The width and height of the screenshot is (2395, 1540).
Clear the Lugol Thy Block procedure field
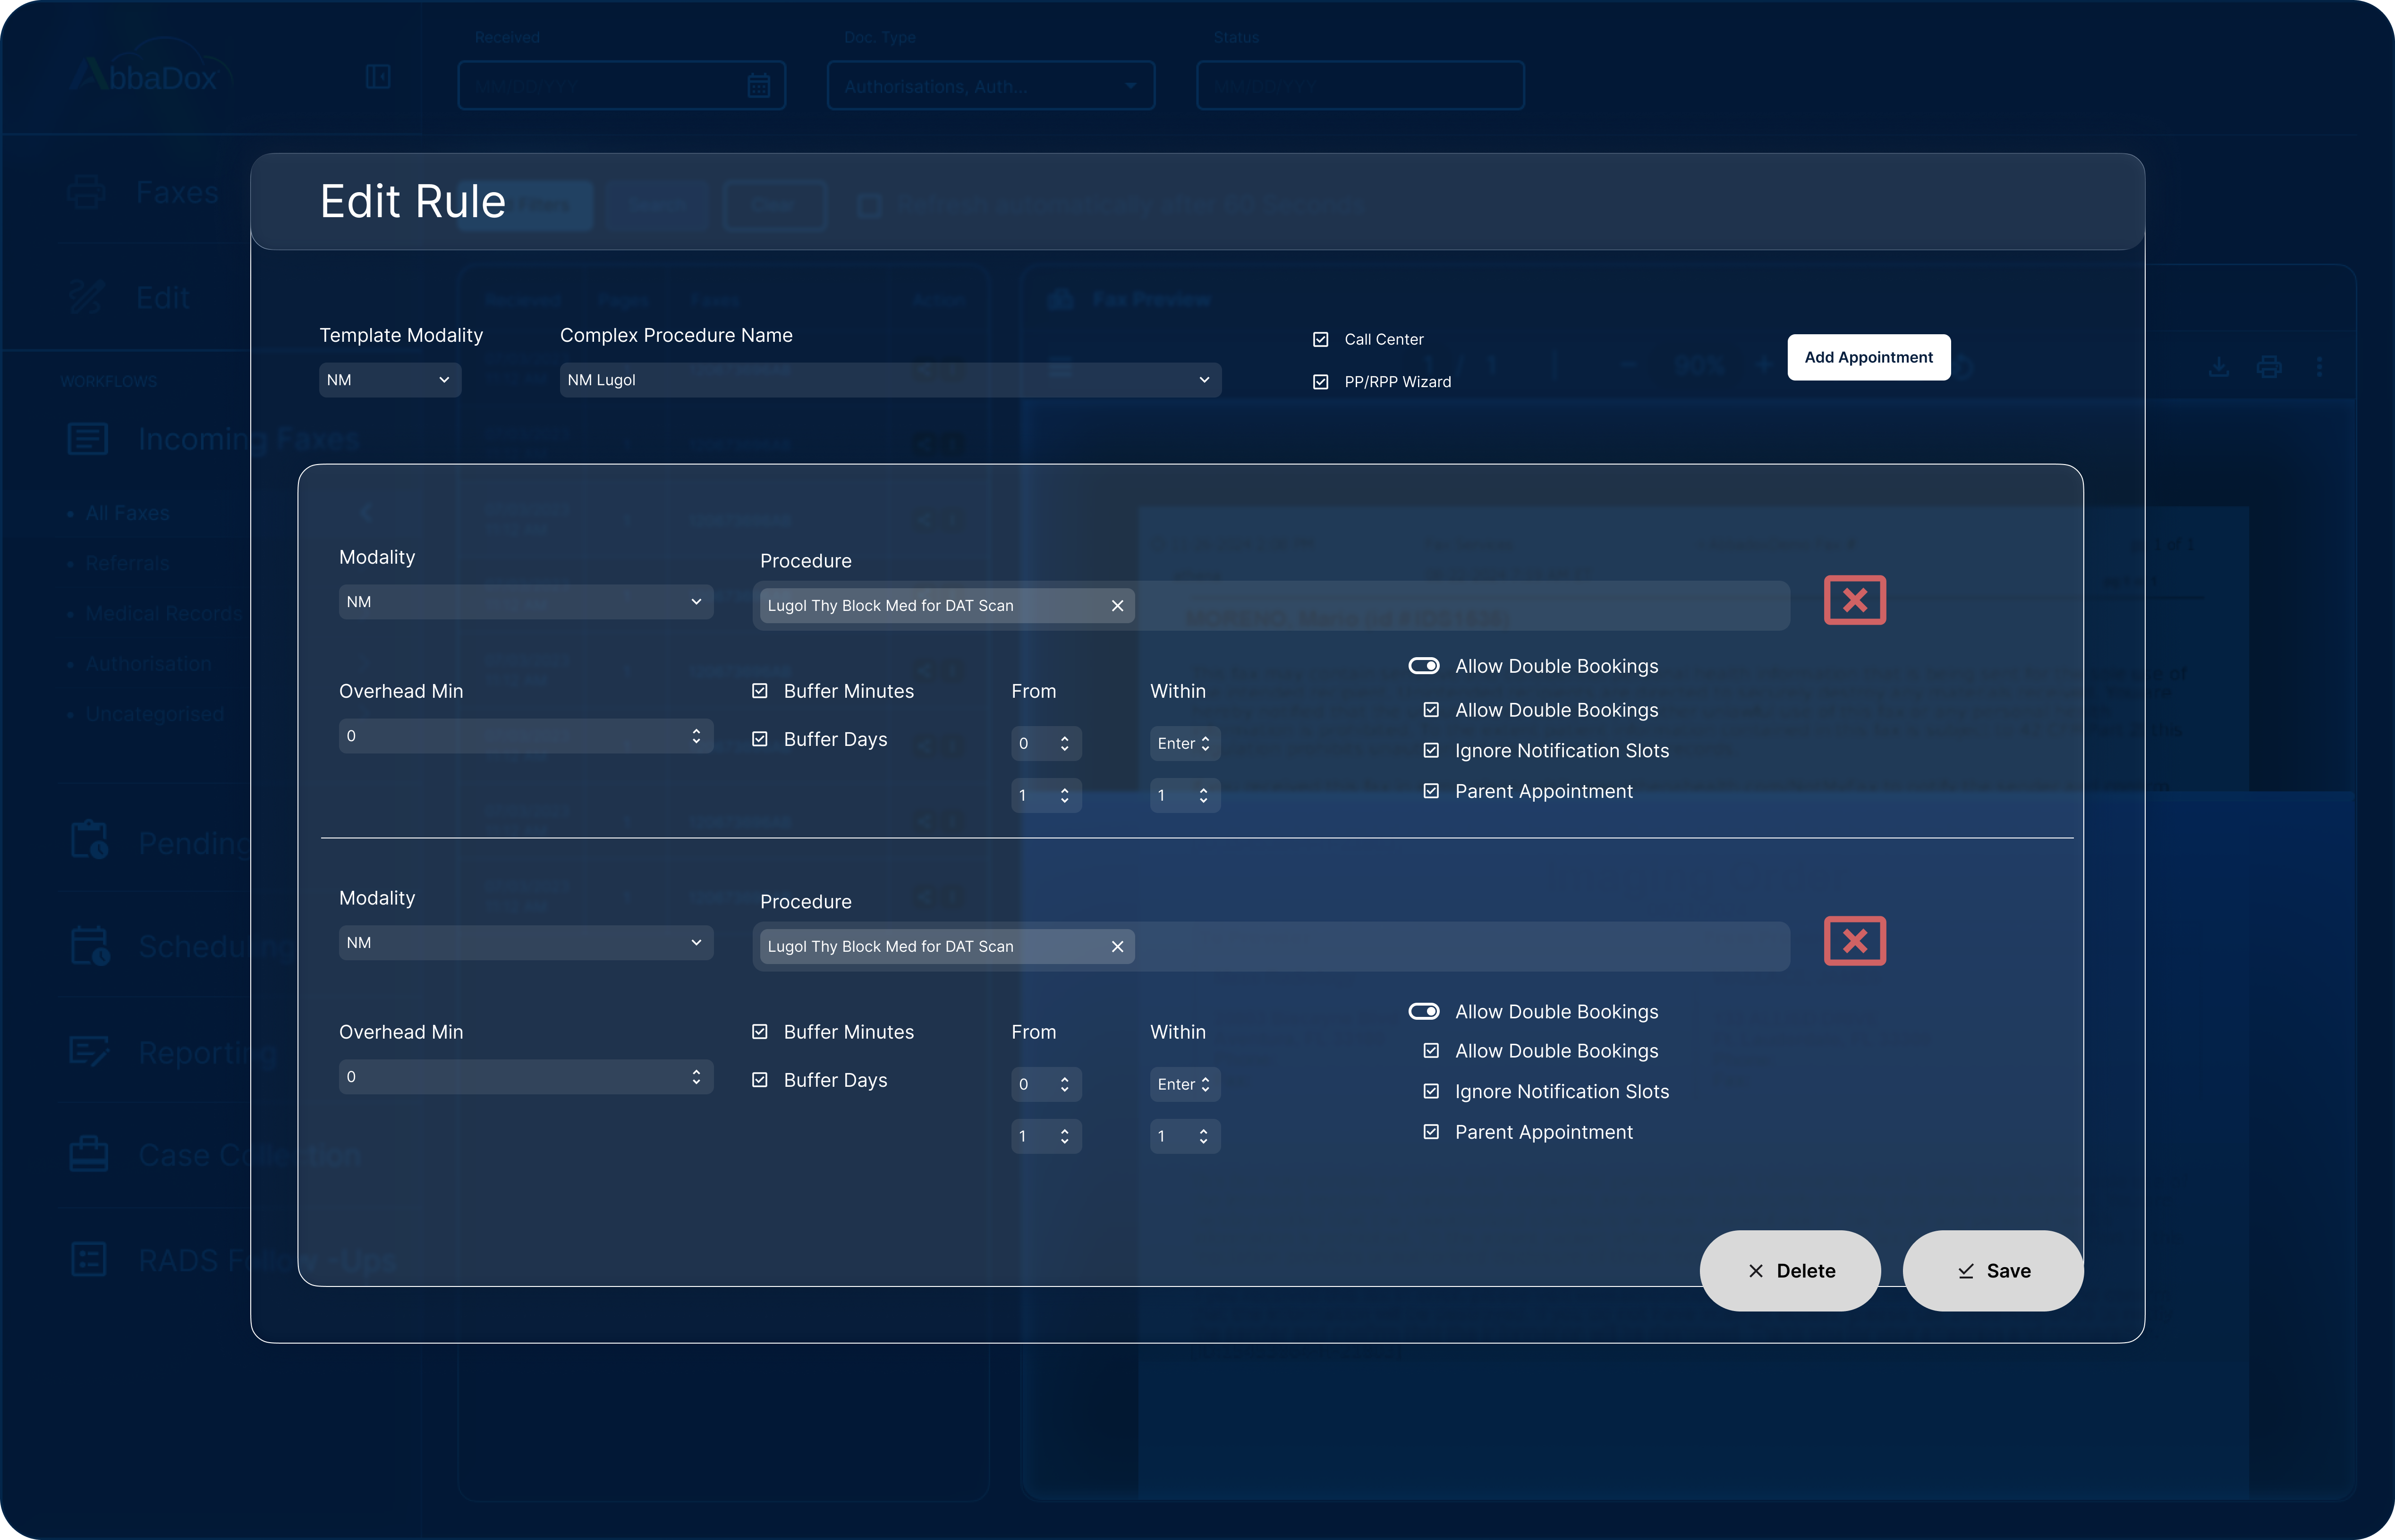(x=1118, y=605)
